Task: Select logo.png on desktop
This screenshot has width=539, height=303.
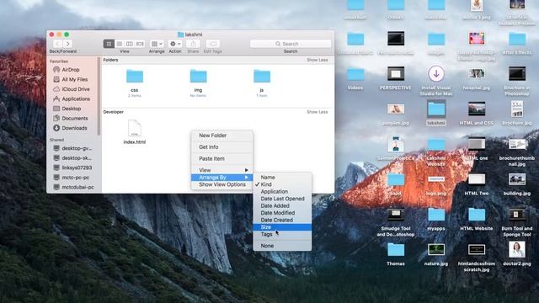Action: [x=436, y=179]
